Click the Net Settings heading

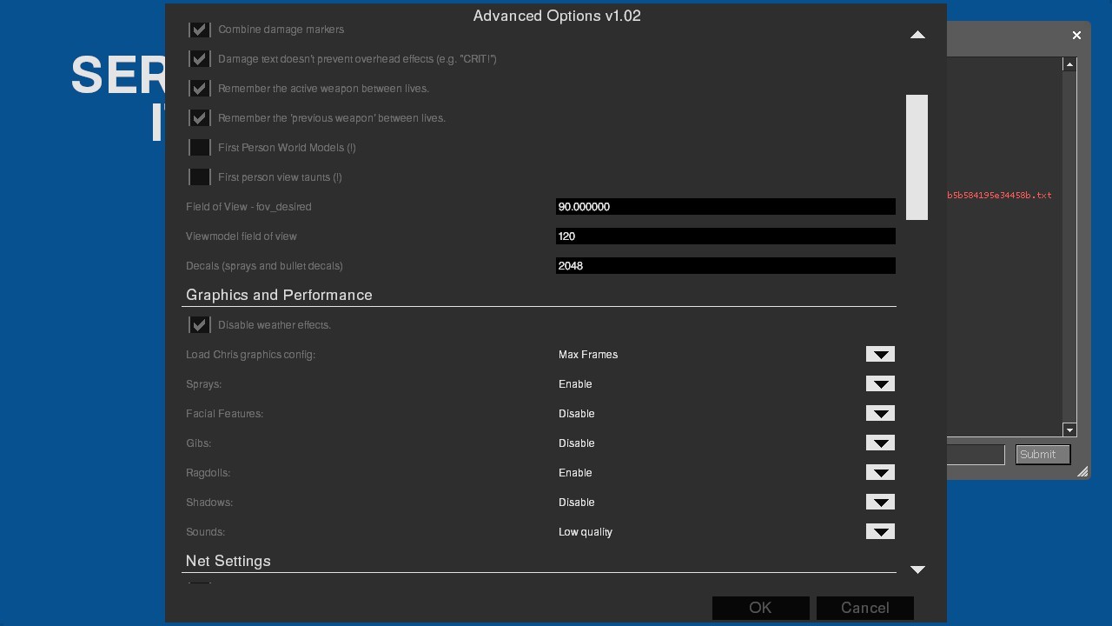coord(228,562)
